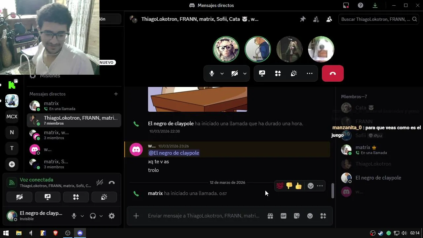Image resolution: width=423 pixels, height=238 pixels.
Task: Open input device arrow beside user microphone
Action: (x=82, y=216)
